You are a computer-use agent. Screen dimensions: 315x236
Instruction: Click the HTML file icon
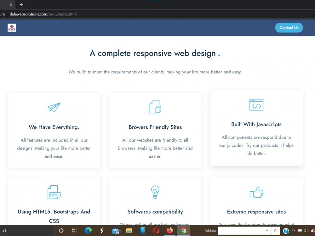pos(54,192)
